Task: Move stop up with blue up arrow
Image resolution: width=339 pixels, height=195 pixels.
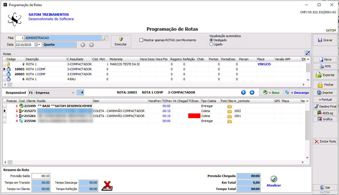Action: click(243, 93)
